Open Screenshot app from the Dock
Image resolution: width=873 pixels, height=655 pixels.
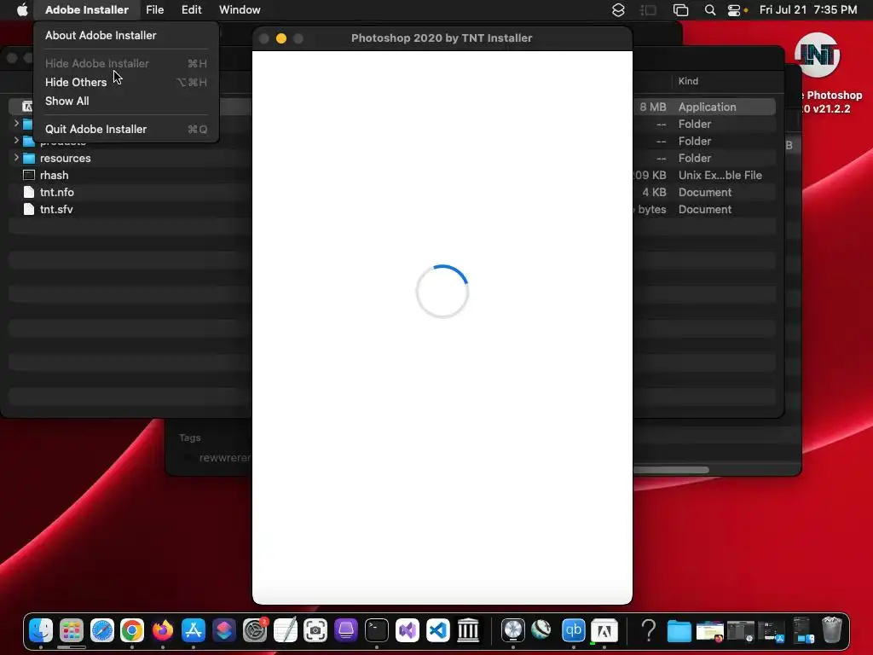coord(315,630)
